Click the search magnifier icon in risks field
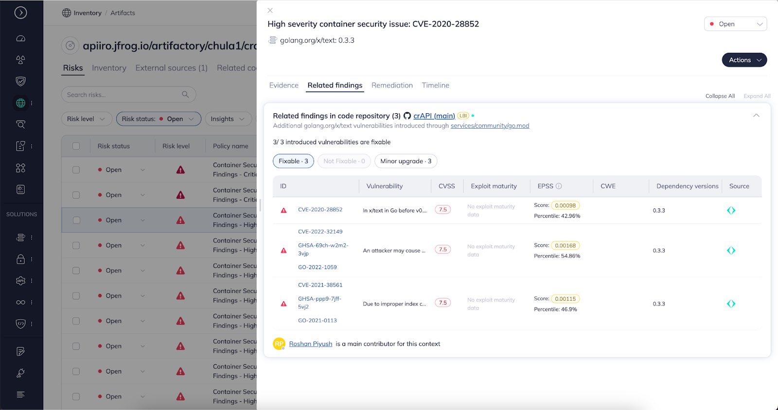778x410 pixels. pos(185,95)
